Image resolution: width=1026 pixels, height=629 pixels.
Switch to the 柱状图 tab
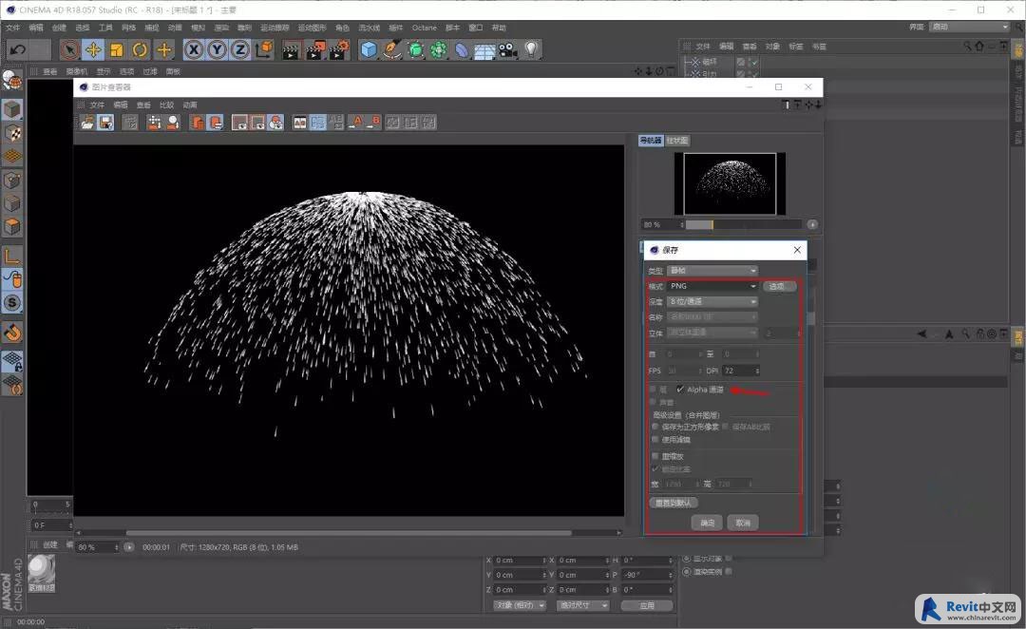[x=677, y=141]
